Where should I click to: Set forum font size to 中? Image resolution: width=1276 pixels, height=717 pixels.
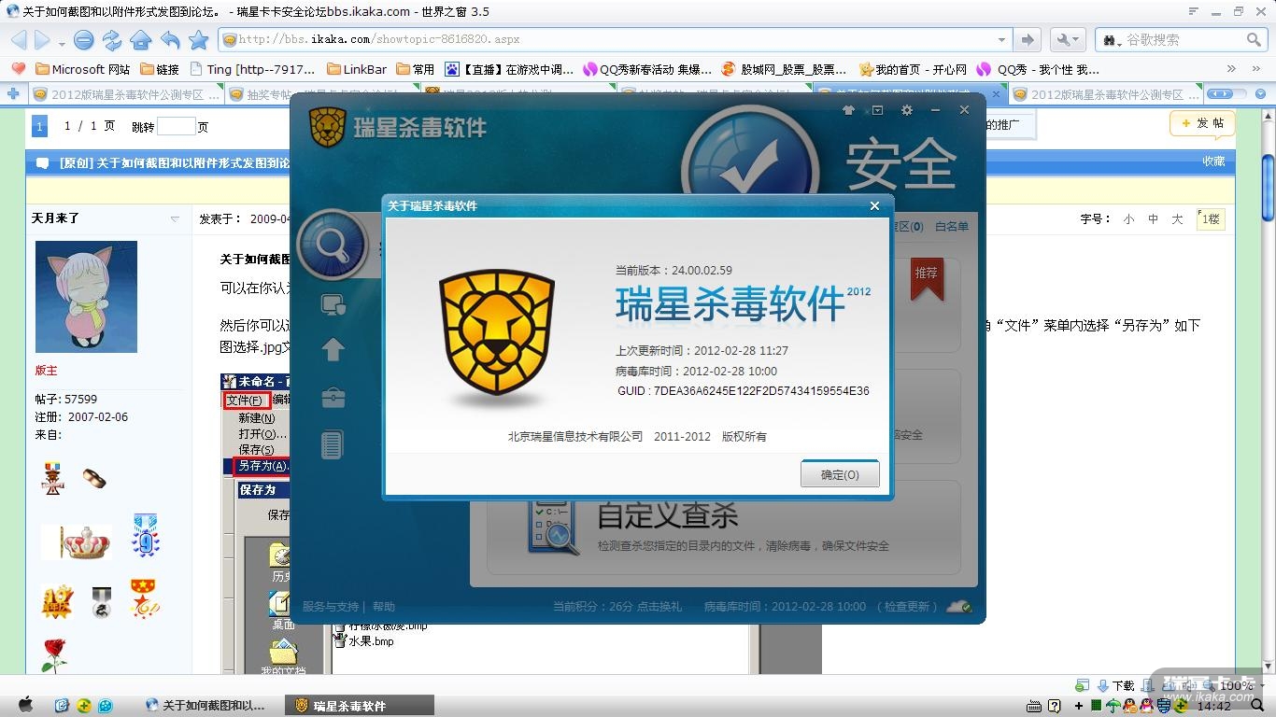point(1153,218)
